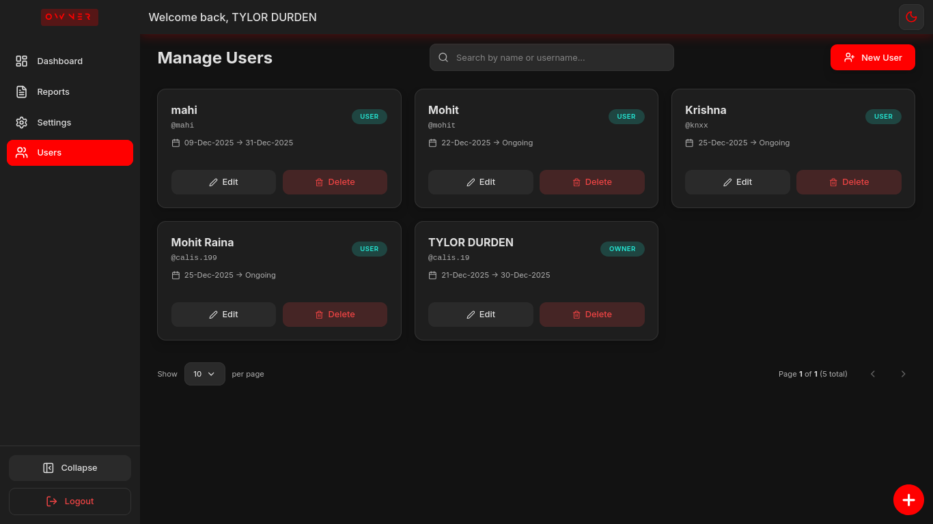
Task: Click the OWNER logo in sidebar
Action: tap(69, 17)
